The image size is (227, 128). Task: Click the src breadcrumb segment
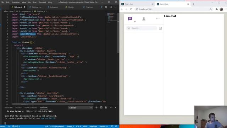[17, 11]
